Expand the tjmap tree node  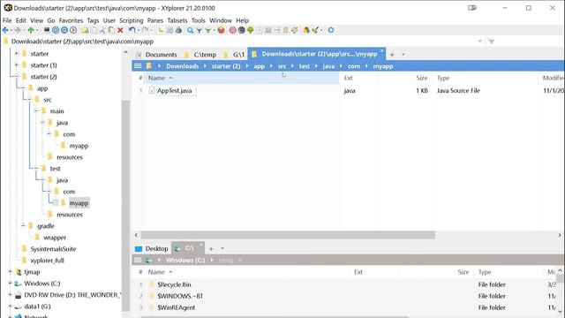10,272
